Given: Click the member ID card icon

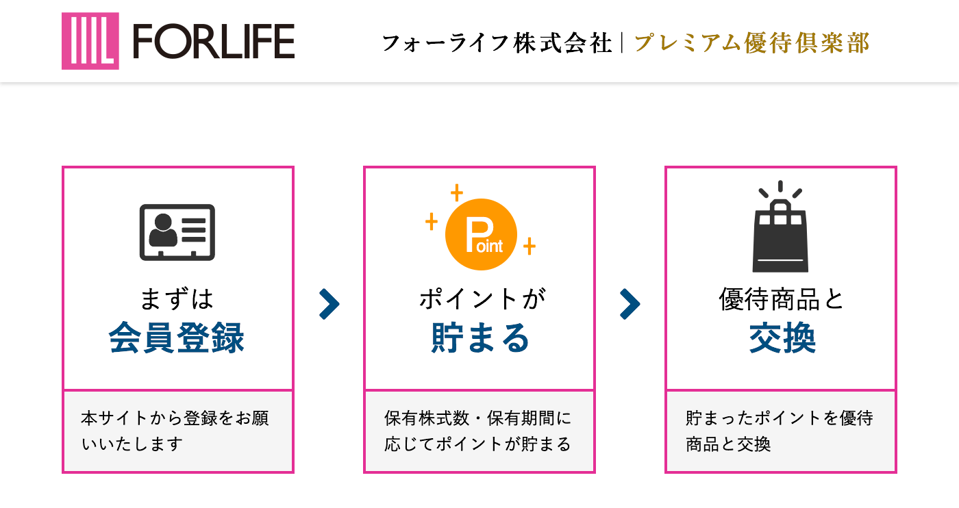Looking at the screenshot, I should [x=177, y=232].
